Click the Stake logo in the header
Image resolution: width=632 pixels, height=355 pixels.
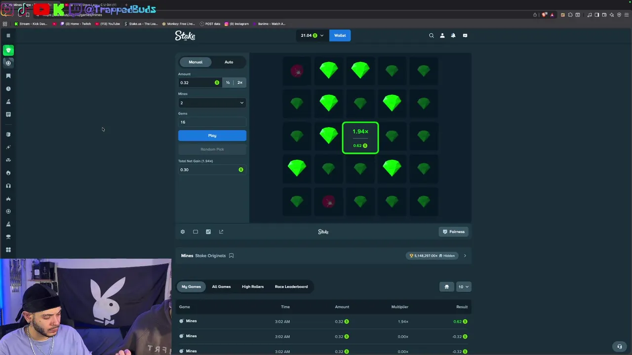coord(185,35)
